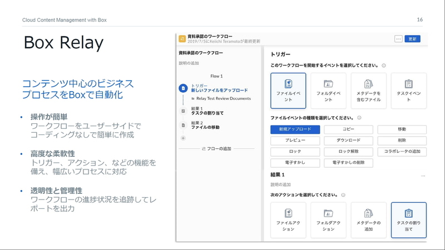Click info icon beside file event type prompt
This screenshot has height=250, width=445.
(x=359, y=118)
